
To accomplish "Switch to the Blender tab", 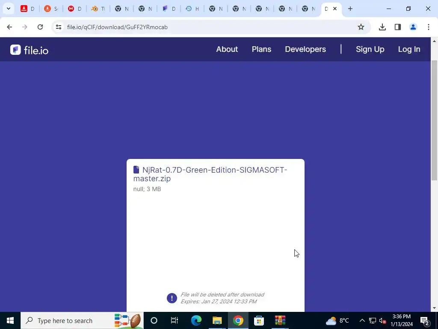I will [98, 9].
